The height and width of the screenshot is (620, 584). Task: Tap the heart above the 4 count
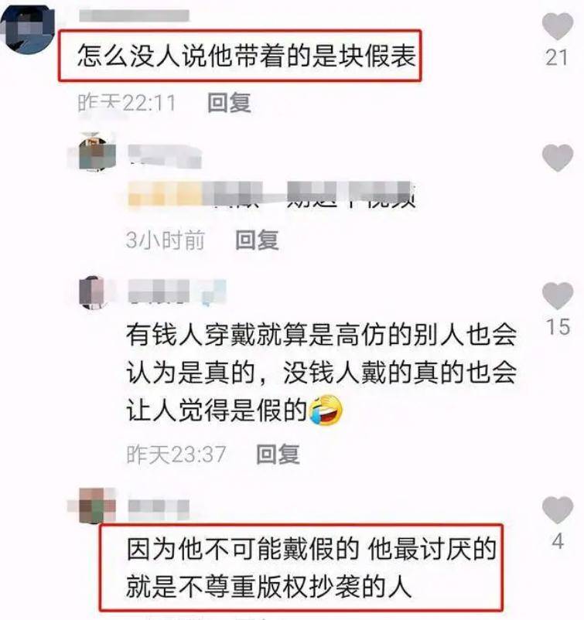558,510
